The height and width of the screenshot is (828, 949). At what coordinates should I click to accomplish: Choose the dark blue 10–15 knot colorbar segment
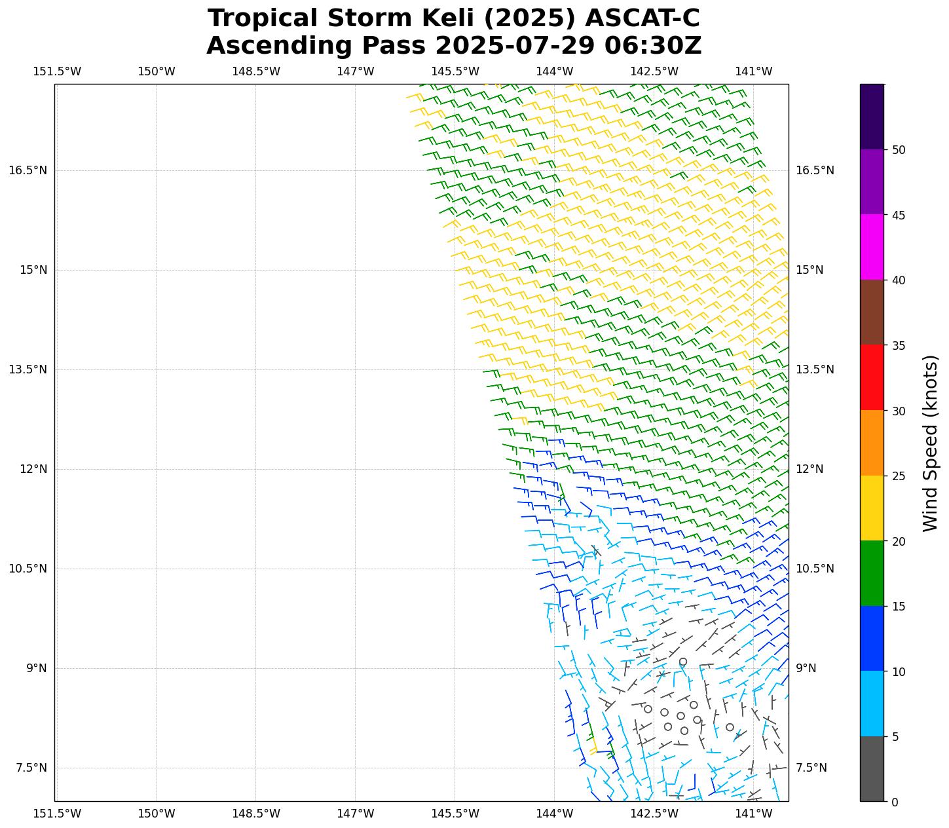coord(872,638)
